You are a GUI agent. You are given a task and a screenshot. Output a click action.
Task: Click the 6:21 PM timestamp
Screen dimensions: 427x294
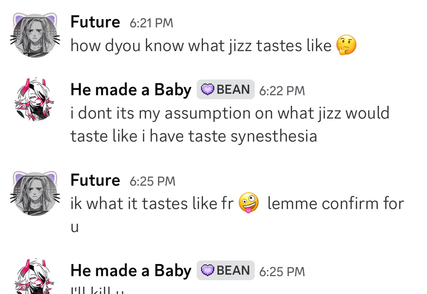151,23
